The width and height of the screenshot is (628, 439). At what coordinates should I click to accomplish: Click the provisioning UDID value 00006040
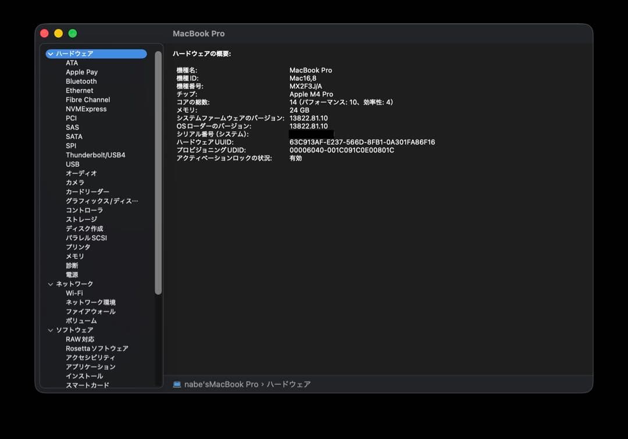[x=342, y=150]
